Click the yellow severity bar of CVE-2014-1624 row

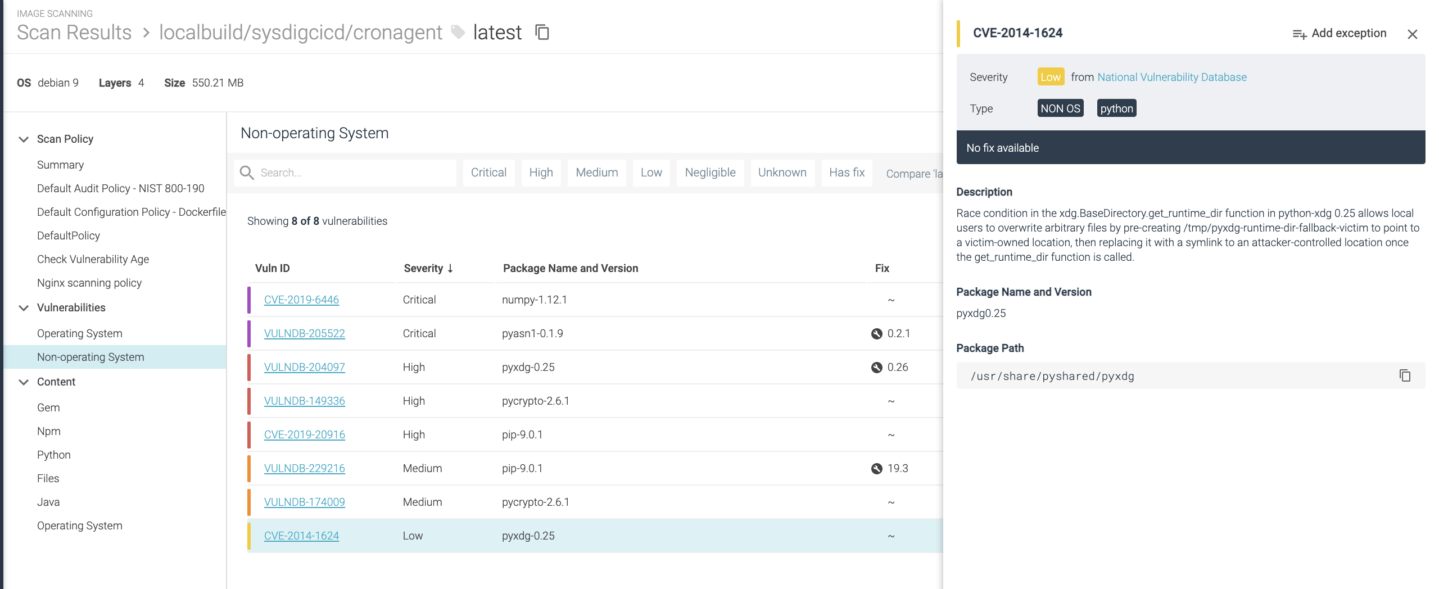tap(249, 536)
